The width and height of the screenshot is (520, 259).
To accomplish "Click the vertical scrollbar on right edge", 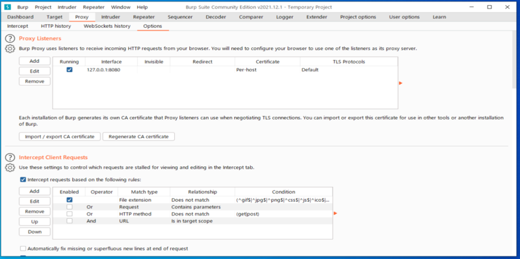I will tap(513, 60).
